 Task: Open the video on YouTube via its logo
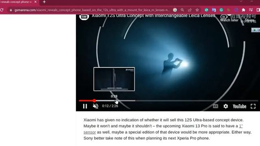pos(239,106)
